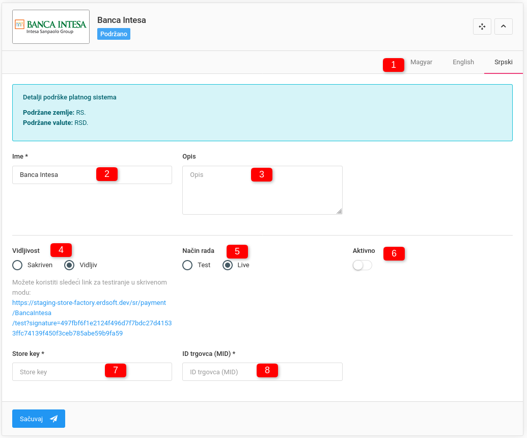Viewport: 527px width, 438px height.
Task: Click the move/drag handle icon in header
Action: [x=482, y=27]
